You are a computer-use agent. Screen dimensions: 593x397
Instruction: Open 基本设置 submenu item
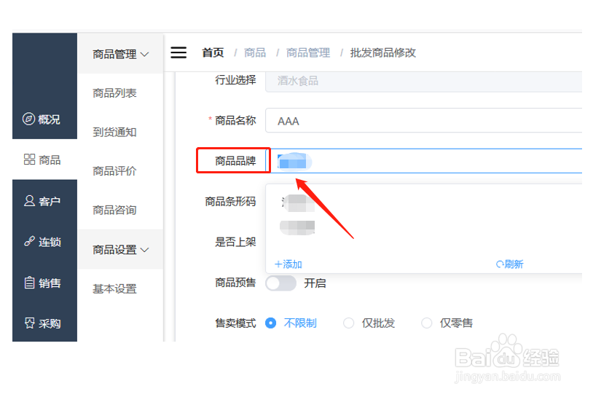point(114,289)
